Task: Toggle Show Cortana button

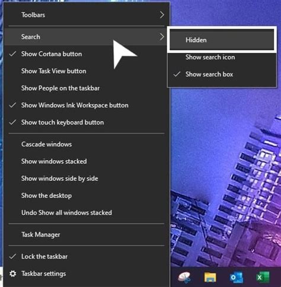Action: click(87, 54)
